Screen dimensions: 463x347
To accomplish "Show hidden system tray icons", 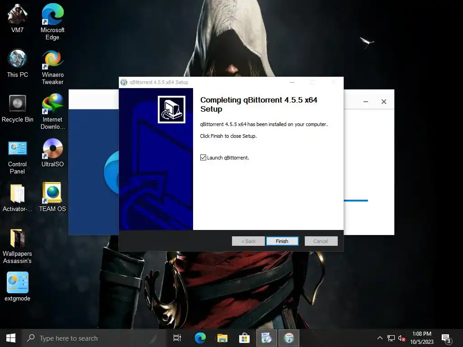I will [380, 338].
